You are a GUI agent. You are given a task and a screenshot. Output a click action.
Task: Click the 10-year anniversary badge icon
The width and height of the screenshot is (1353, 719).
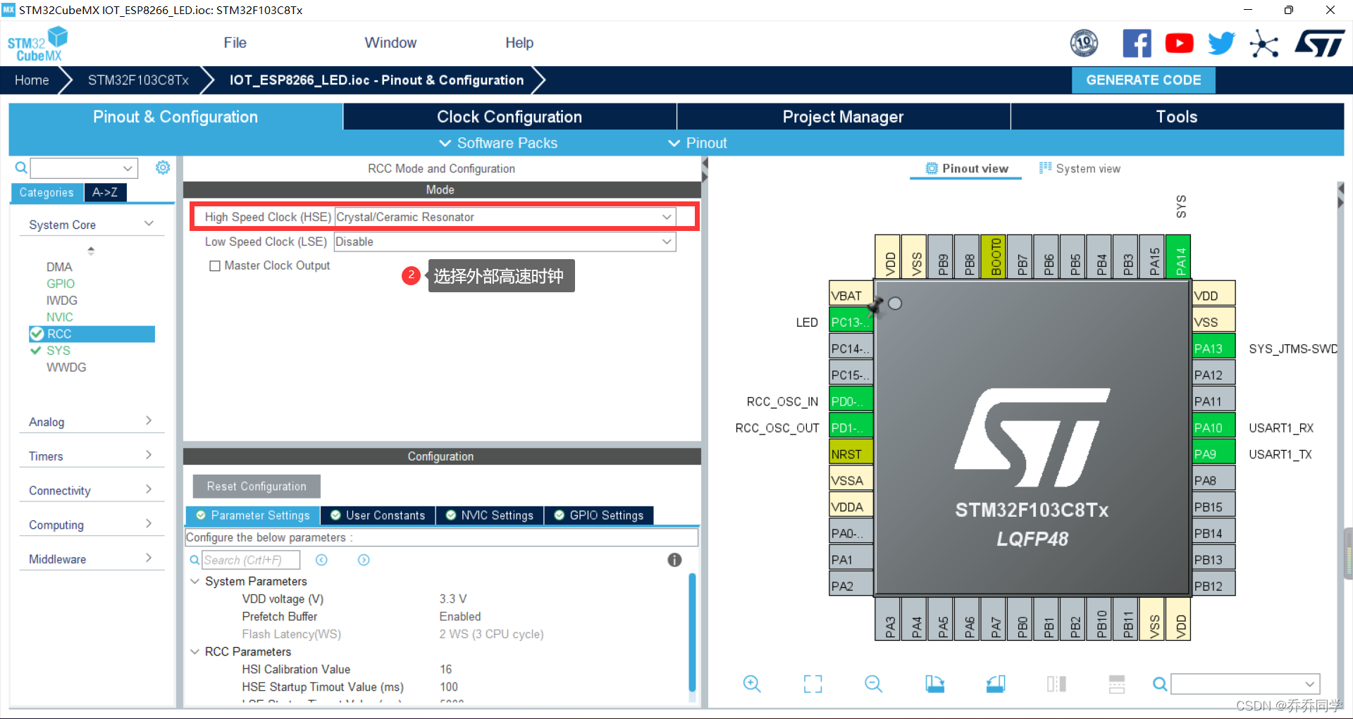1084,44
